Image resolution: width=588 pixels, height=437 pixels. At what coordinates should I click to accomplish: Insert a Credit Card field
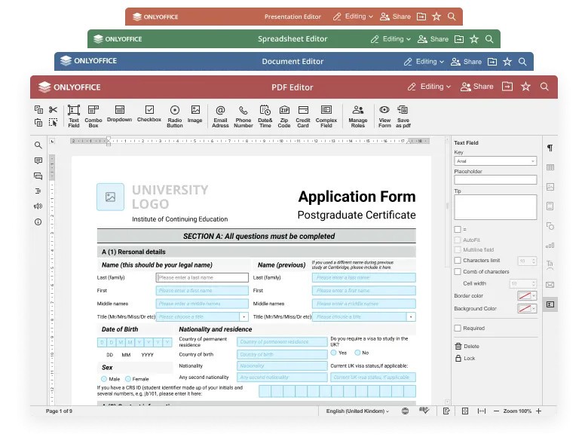pos(303,115)
